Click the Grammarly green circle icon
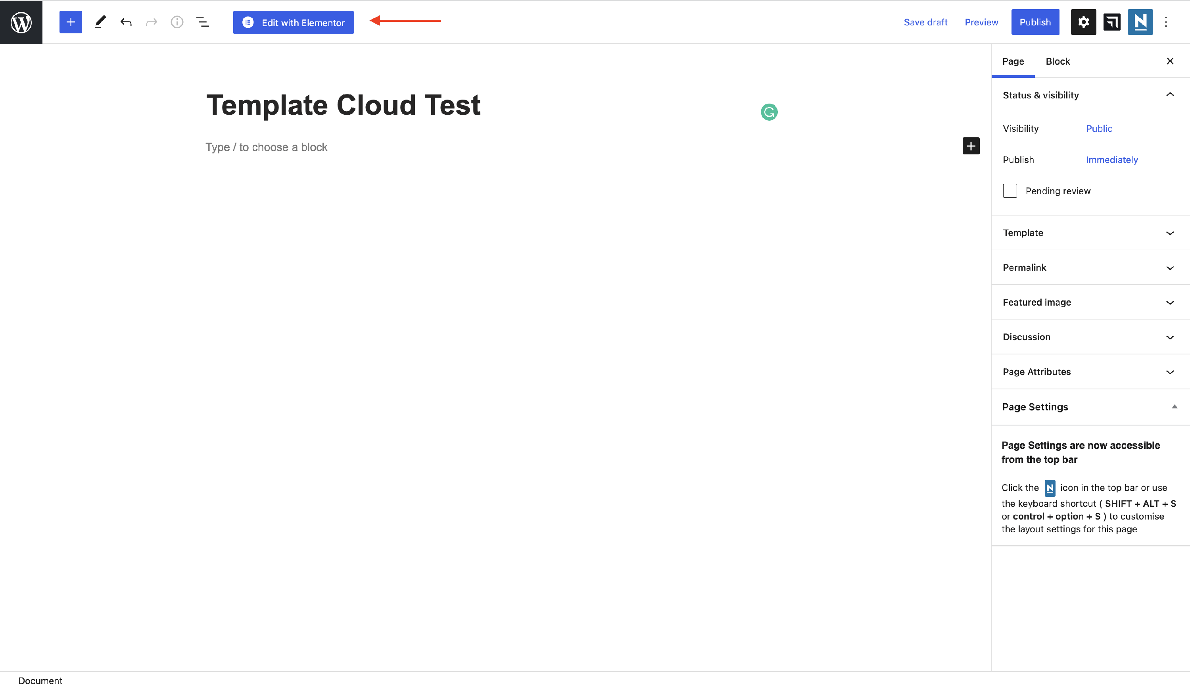The image size is (1190, 689). [769, 112]
